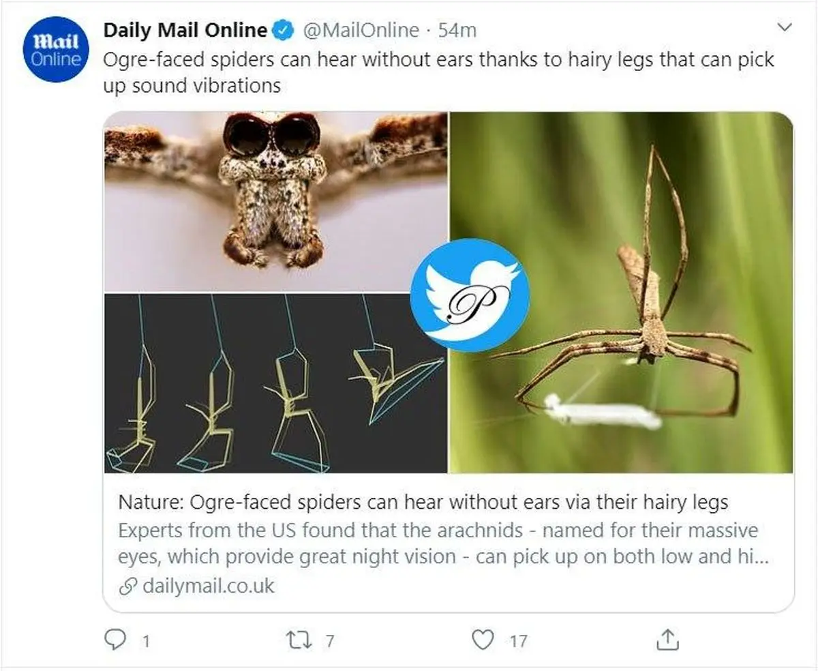Share the tweet via upload arrow icon
The image size is (818, 671).
(x=667, y=640)
